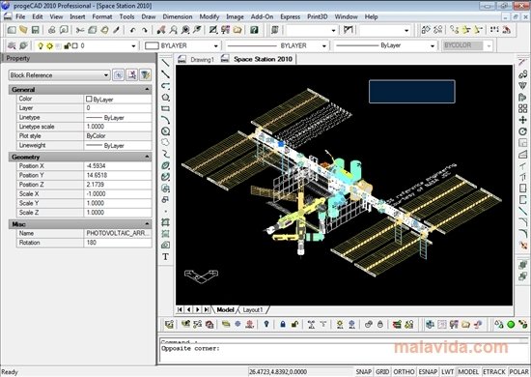Click the Redo arrow icon
The width and height of the screenshot is (531, 377).
[x=145, y=30]
